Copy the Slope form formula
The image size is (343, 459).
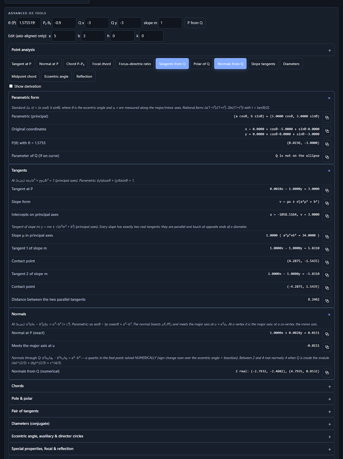tap(327, 203)
